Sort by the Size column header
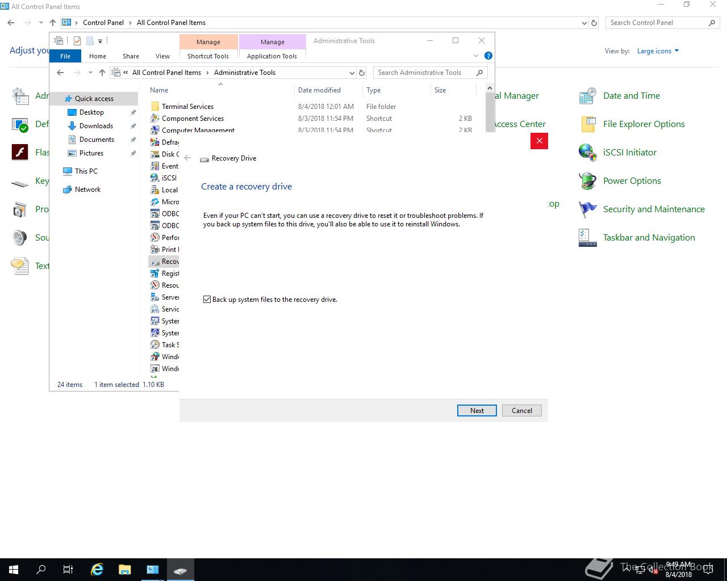The height and width of the screenshot is (581, 727). tap(453, 90)
